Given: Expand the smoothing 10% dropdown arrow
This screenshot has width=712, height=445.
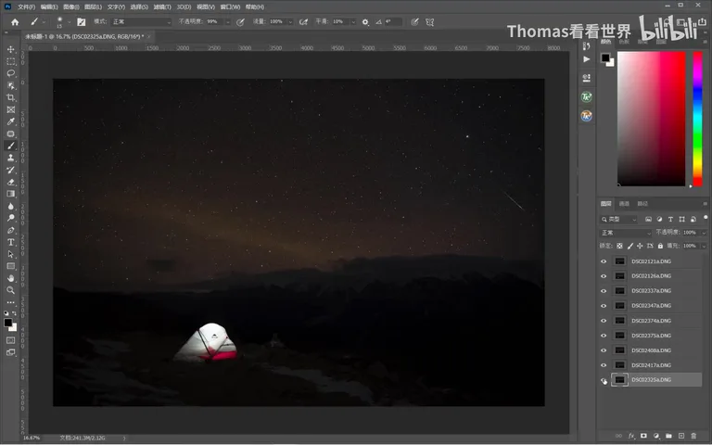Looking at the screenshot, I should [x=353, y=22].
